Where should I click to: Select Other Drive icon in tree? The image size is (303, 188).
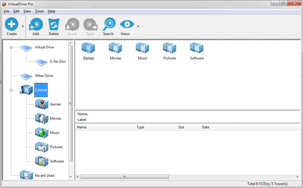pyautogui.click(x=26, y=76)
